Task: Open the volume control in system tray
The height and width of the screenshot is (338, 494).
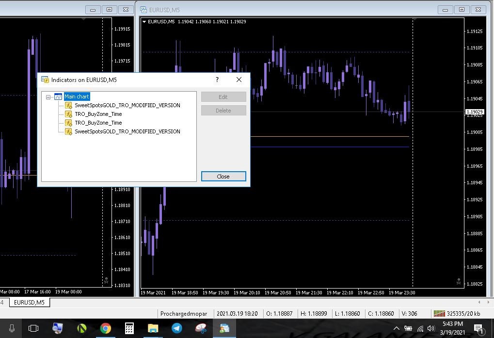Action: (431, 328)
